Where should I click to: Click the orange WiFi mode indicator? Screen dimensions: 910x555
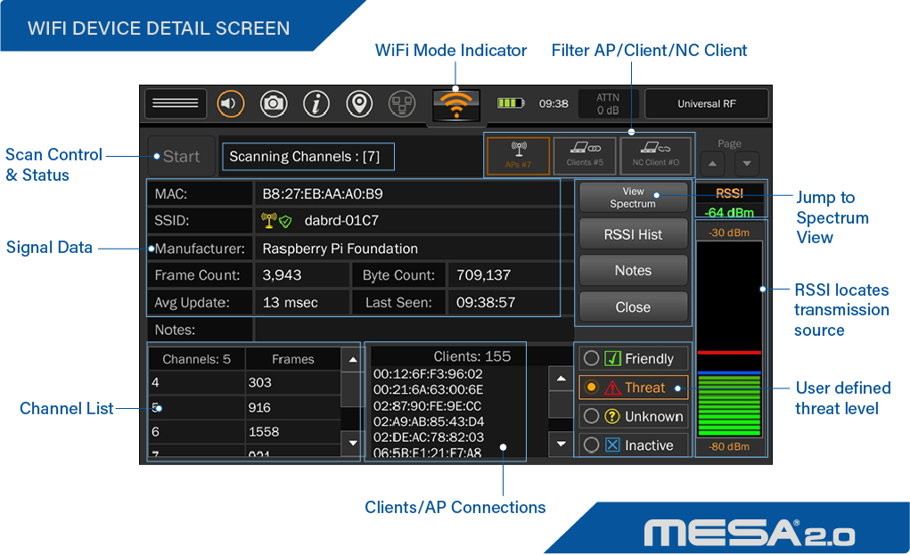tap(455, 105)
